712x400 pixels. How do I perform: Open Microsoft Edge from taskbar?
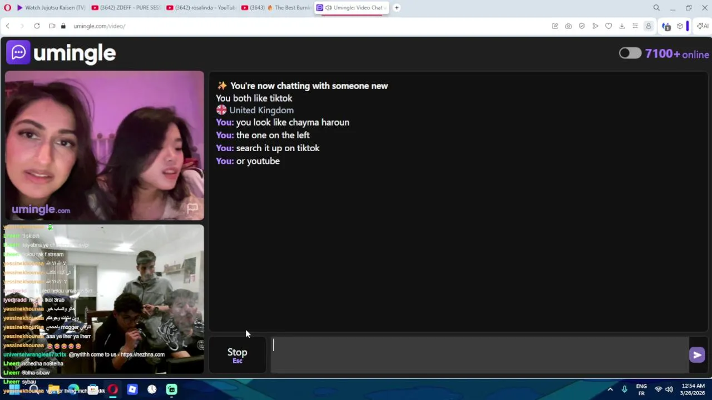tap(73, 389)
